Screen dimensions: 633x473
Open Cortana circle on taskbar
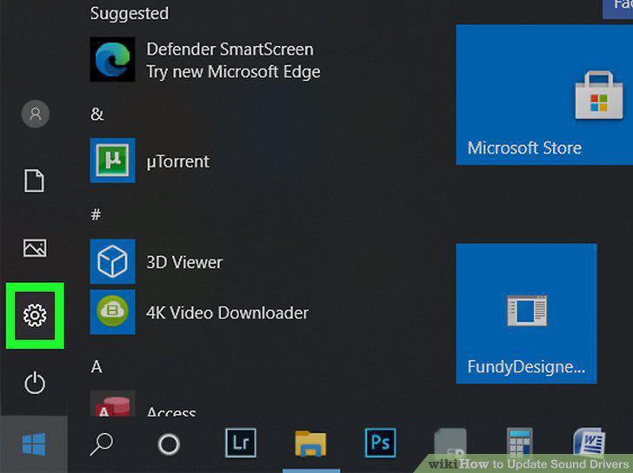[x=169, y=444]
